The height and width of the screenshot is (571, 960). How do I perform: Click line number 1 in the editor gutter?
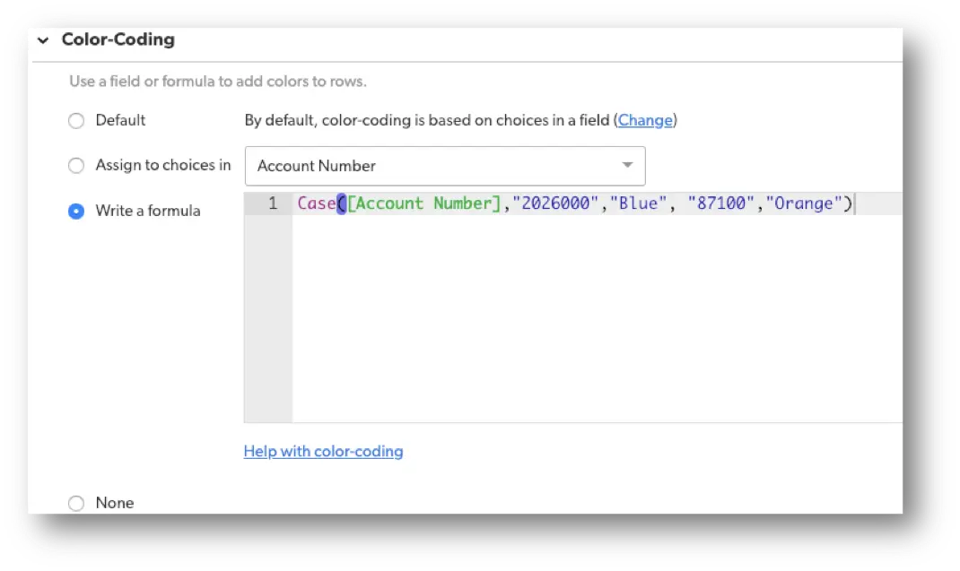(272, 203)
